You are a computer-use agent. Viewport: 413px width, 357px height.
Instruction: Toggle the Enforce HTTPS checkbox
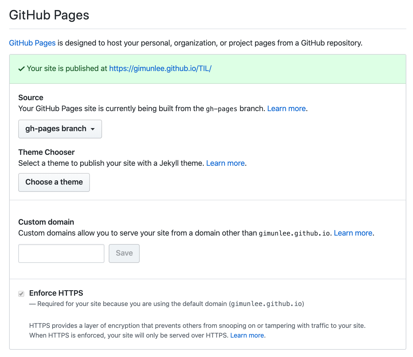click(x=21, y=294)
